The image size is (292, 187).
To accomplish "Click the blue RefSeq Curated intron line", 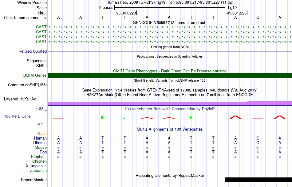I will [170, 51].
